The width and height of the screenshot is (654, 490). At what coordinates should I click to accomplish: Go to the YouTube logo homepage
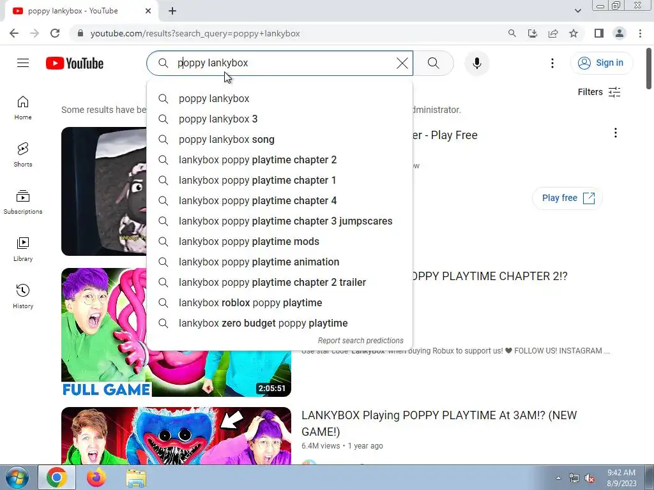pyautogui.click(x=75, y=63)
